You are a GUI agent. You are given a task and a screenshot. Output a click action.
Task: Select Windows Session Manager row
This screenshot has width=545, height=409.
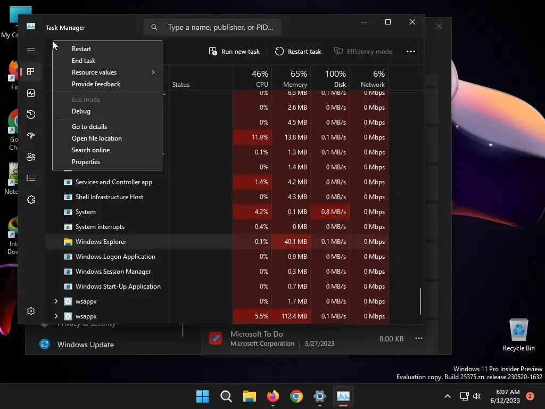(217, 272)
